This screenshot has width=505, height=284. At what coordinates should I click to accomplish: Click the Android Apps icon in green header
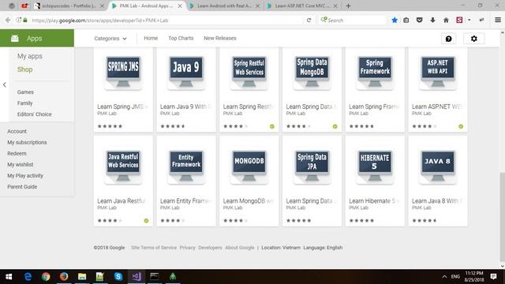point(15,39)
